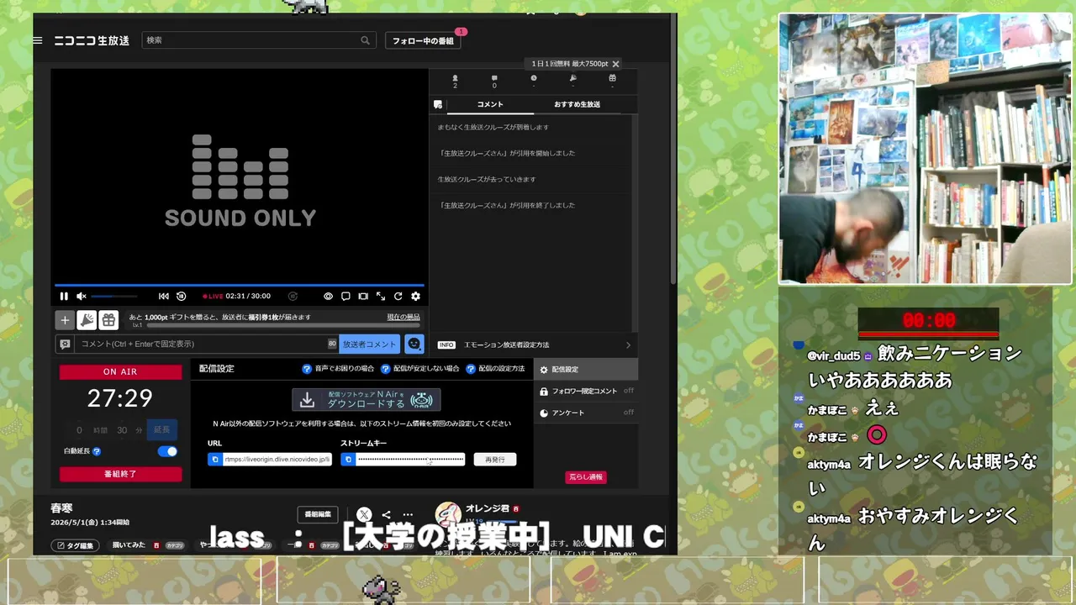
Task: Click the URL text field
Action: click(x=277, y=460)
